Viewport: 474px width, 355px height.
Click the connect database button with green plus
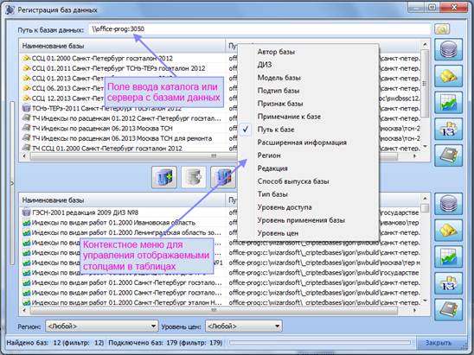[164, 177]
